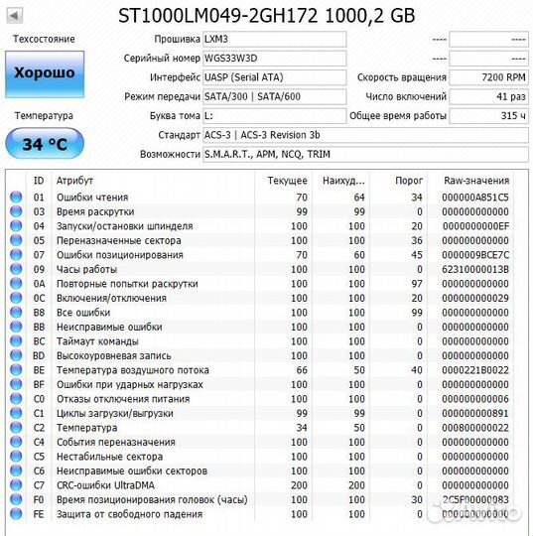Viewport: 533px width, 536px height.
Task: Click status icon for C4 События переназначения
Action: coord(16,442)
